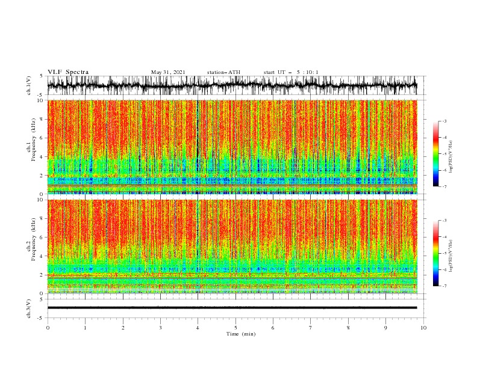Click time axis tick label '0'
Image resolution: width=477 pixels, height=368 pixels.
click(x=48, y=328)
